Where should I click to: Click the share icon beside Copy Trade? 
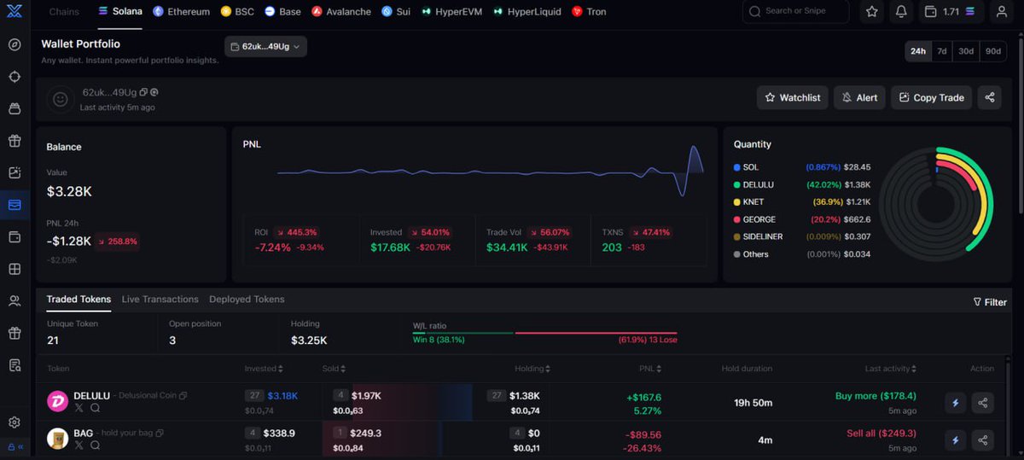click(990, 97)
